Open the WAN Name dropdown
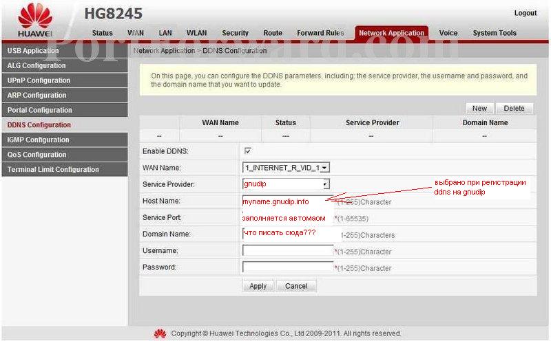The image size is (551, 341). 287,167
